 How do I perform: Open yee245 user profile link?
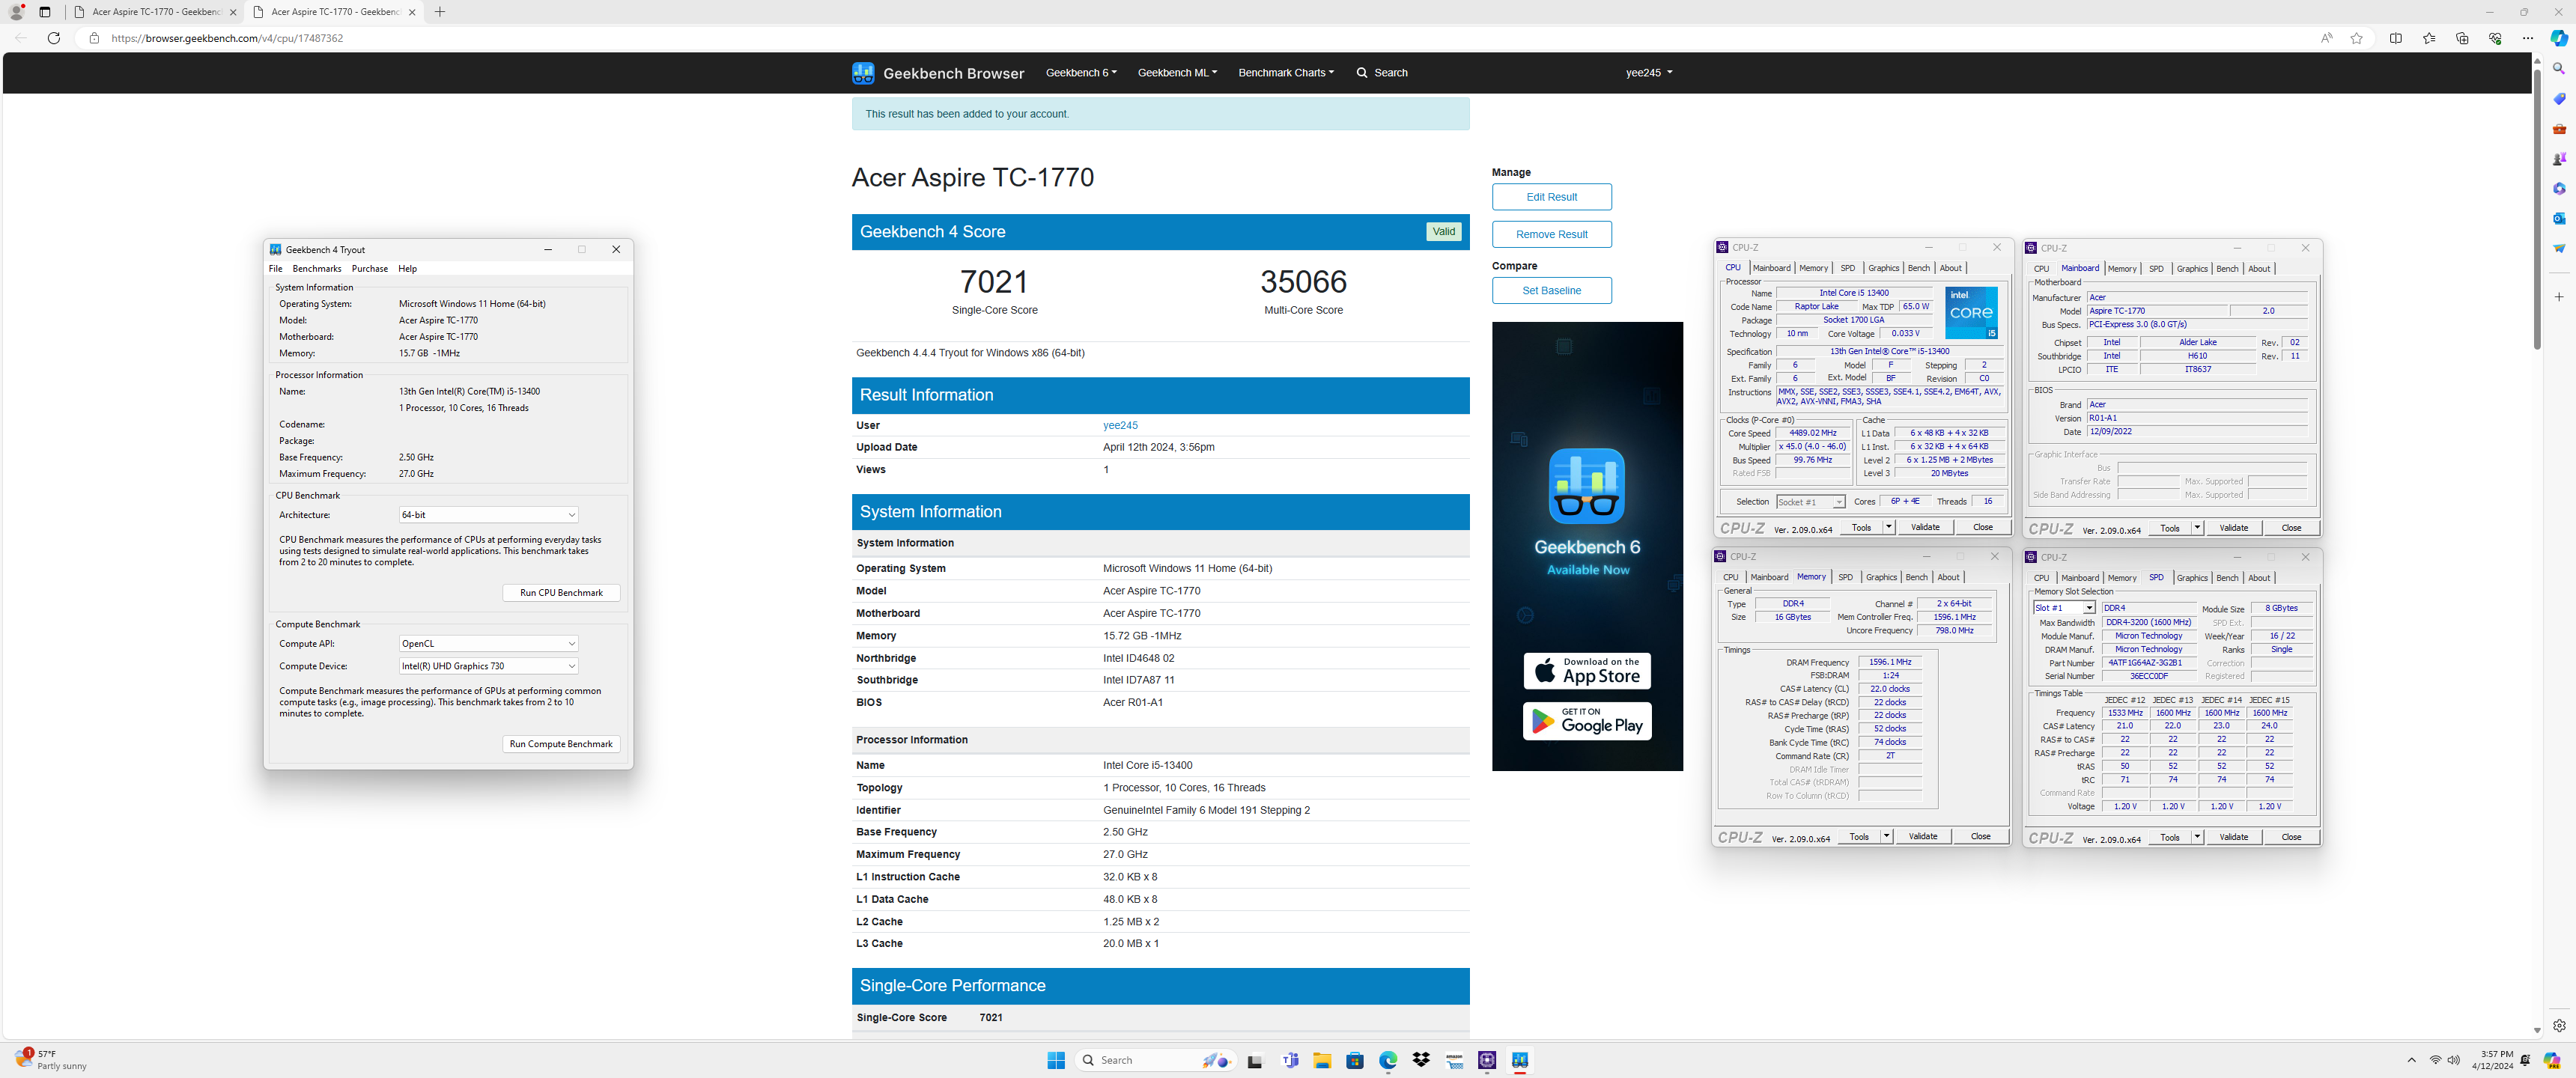point(1120,426)
